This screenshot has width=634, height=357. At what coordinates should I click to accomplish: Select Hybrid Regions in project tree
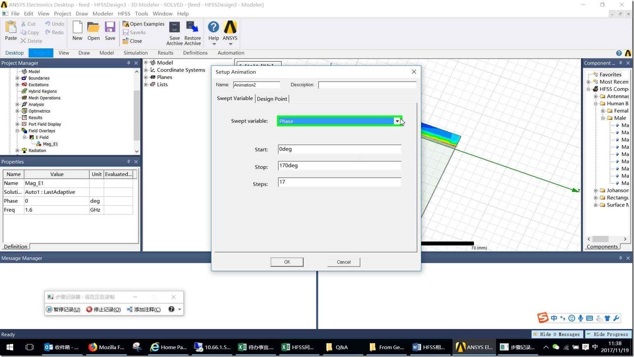(x=42, y=91)
